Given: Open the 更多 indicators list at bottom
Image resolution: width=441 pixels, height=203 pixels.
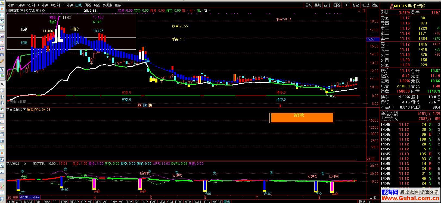Looking at the screenshot, I should 227,201.
